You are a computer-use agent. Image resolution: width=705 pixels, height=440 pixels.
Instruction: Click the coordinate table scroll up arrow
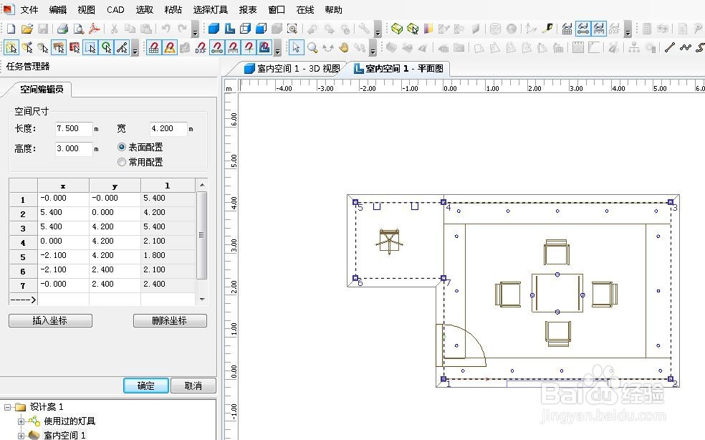click(x=202, y=185)
